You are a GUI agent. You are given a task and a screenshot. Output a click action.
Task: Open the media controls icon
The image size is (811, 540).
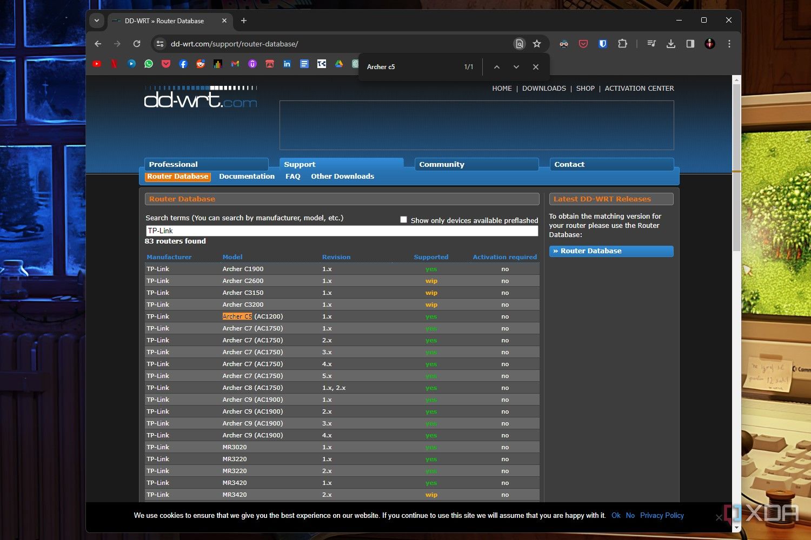pos(652,44)
